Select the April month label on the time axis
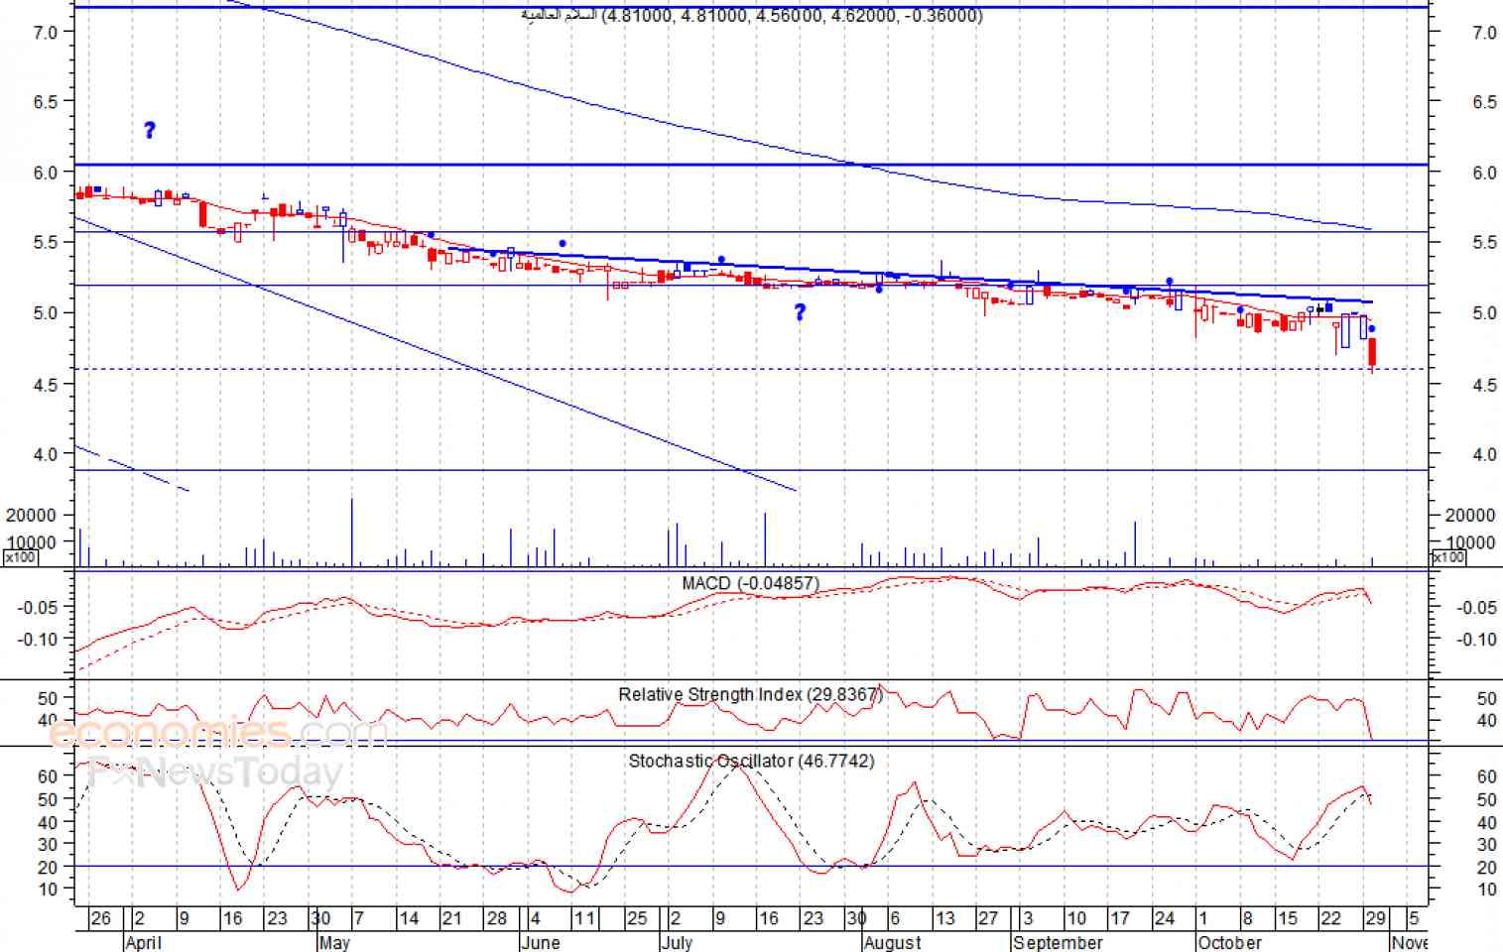 (143, 942)
